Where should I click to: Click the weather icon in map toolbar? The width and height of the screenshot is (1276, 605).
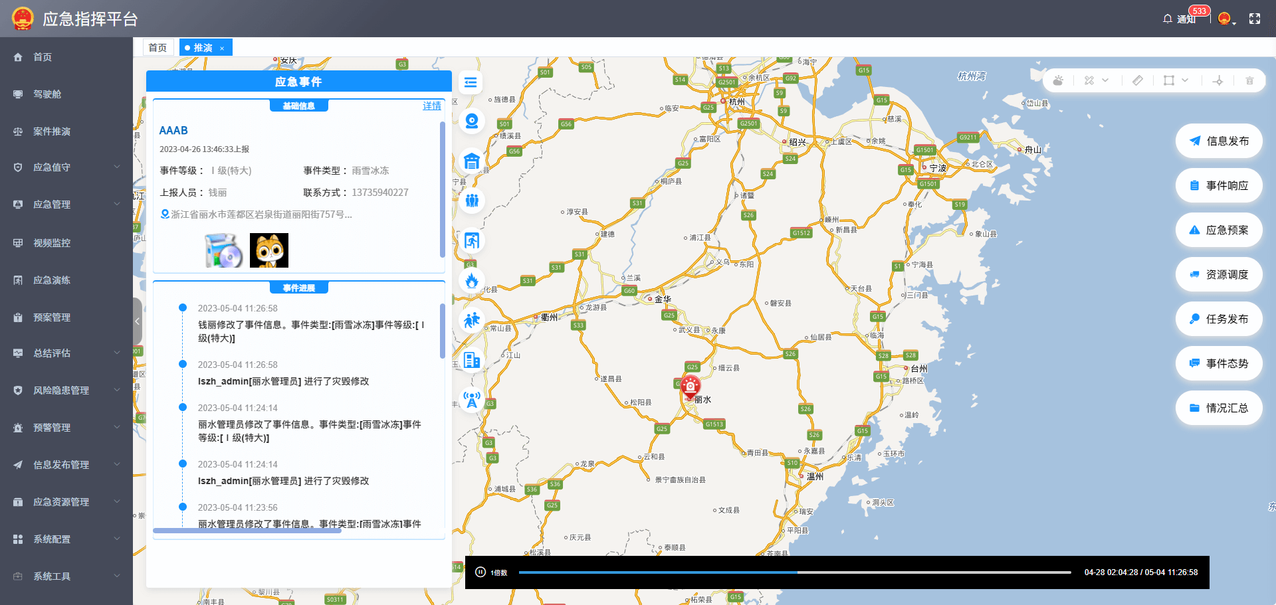[1058, 80]
